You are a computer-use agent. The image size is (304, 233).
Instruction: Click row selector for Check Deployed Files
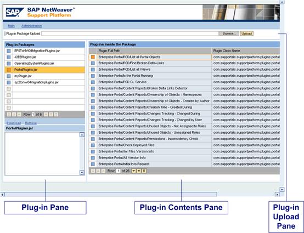tap(93, 145)
